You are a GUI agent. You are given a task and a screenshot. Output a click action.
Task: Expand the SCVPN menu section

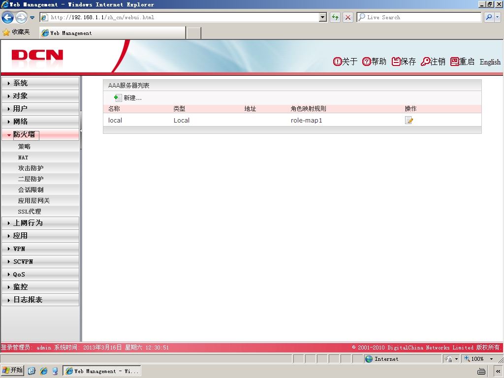tap(40, 261)
